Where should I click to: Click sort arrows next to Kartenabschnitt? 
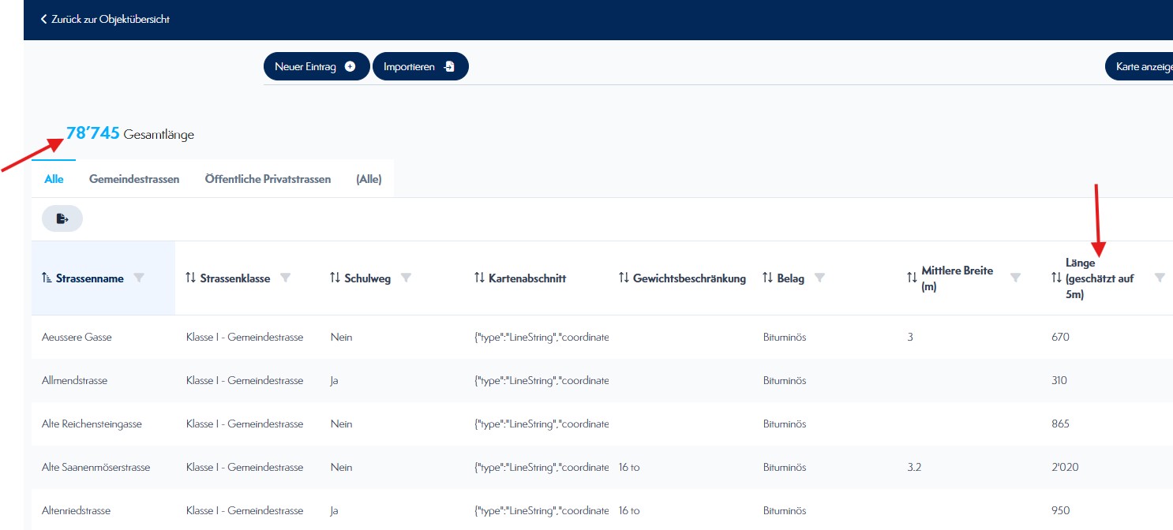coord(479,278)
